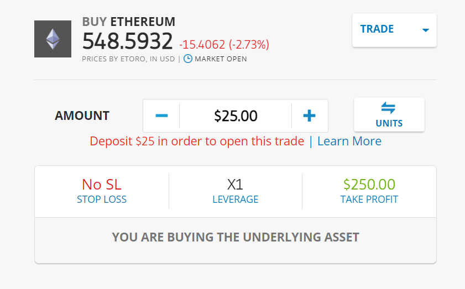Click the BUY ETHEREUM heading
The image size is (465, 289).
click(x=129, y=22)
